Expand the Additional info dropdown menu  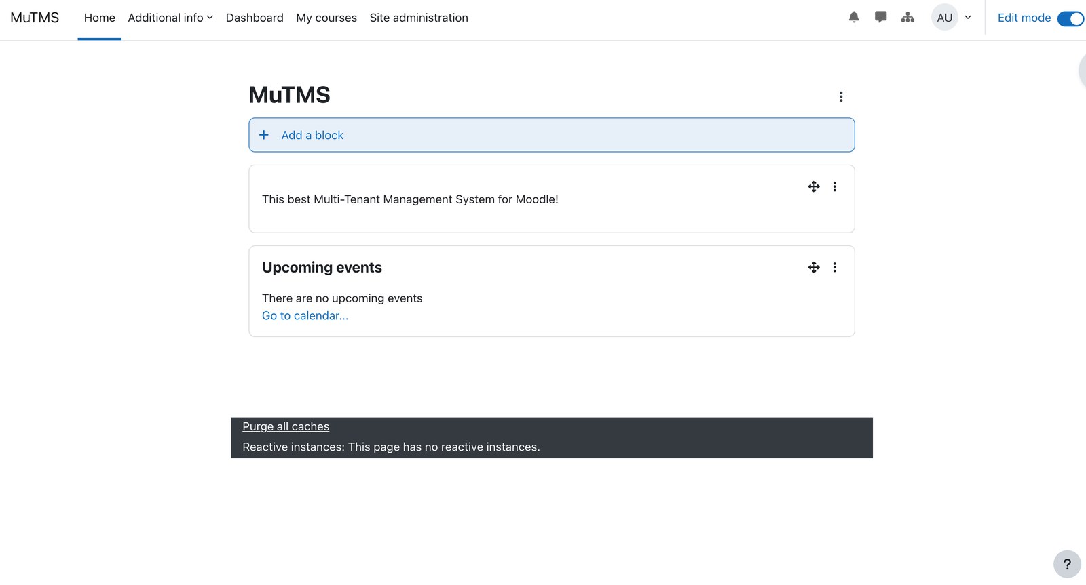point(170,18)
